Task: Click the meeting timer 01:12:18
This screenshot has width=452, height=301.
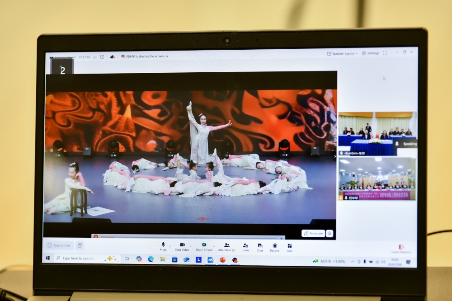Action: coord(84,57)
